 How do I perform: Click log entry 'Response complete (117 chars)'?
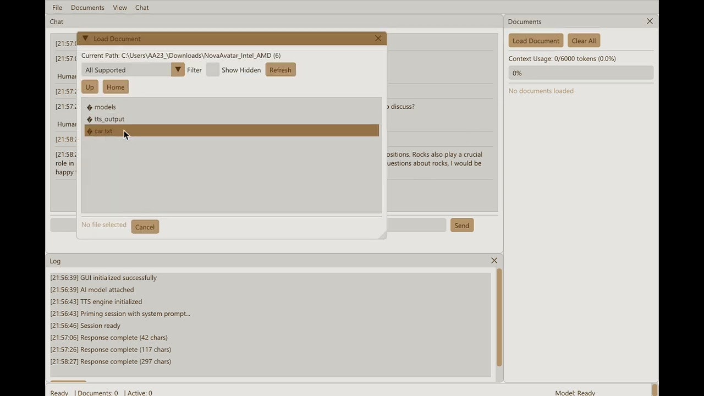(111, 350)
